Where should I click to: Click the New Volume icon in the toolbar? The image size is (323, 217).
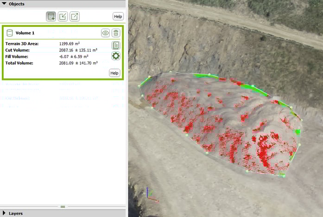(x=51, y=17)
